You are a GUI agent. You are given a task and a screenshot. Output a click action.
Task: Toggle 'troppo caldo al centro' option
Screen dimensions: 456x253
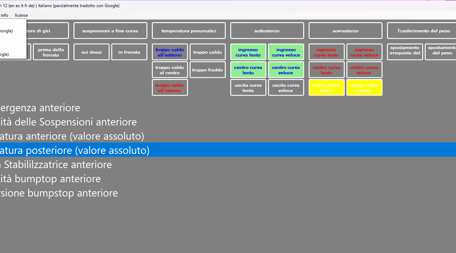tap(170, 70)
